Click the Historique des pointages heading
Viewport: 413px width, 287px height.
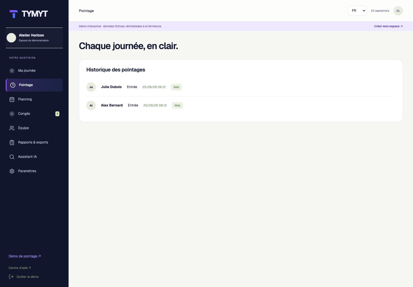click(116, 70)
